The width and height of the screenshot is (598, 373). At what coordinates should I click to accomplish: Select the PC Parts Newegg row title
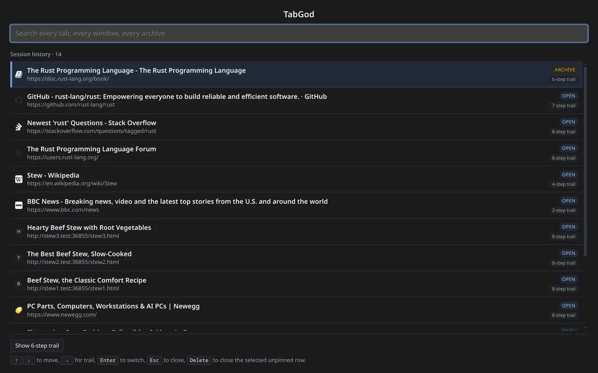pyautogui.click(x=114, y=306)
